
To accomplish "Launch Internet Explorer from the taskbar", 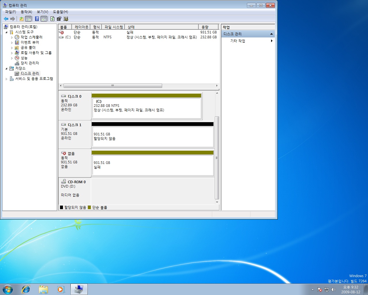I will [26, 289].
